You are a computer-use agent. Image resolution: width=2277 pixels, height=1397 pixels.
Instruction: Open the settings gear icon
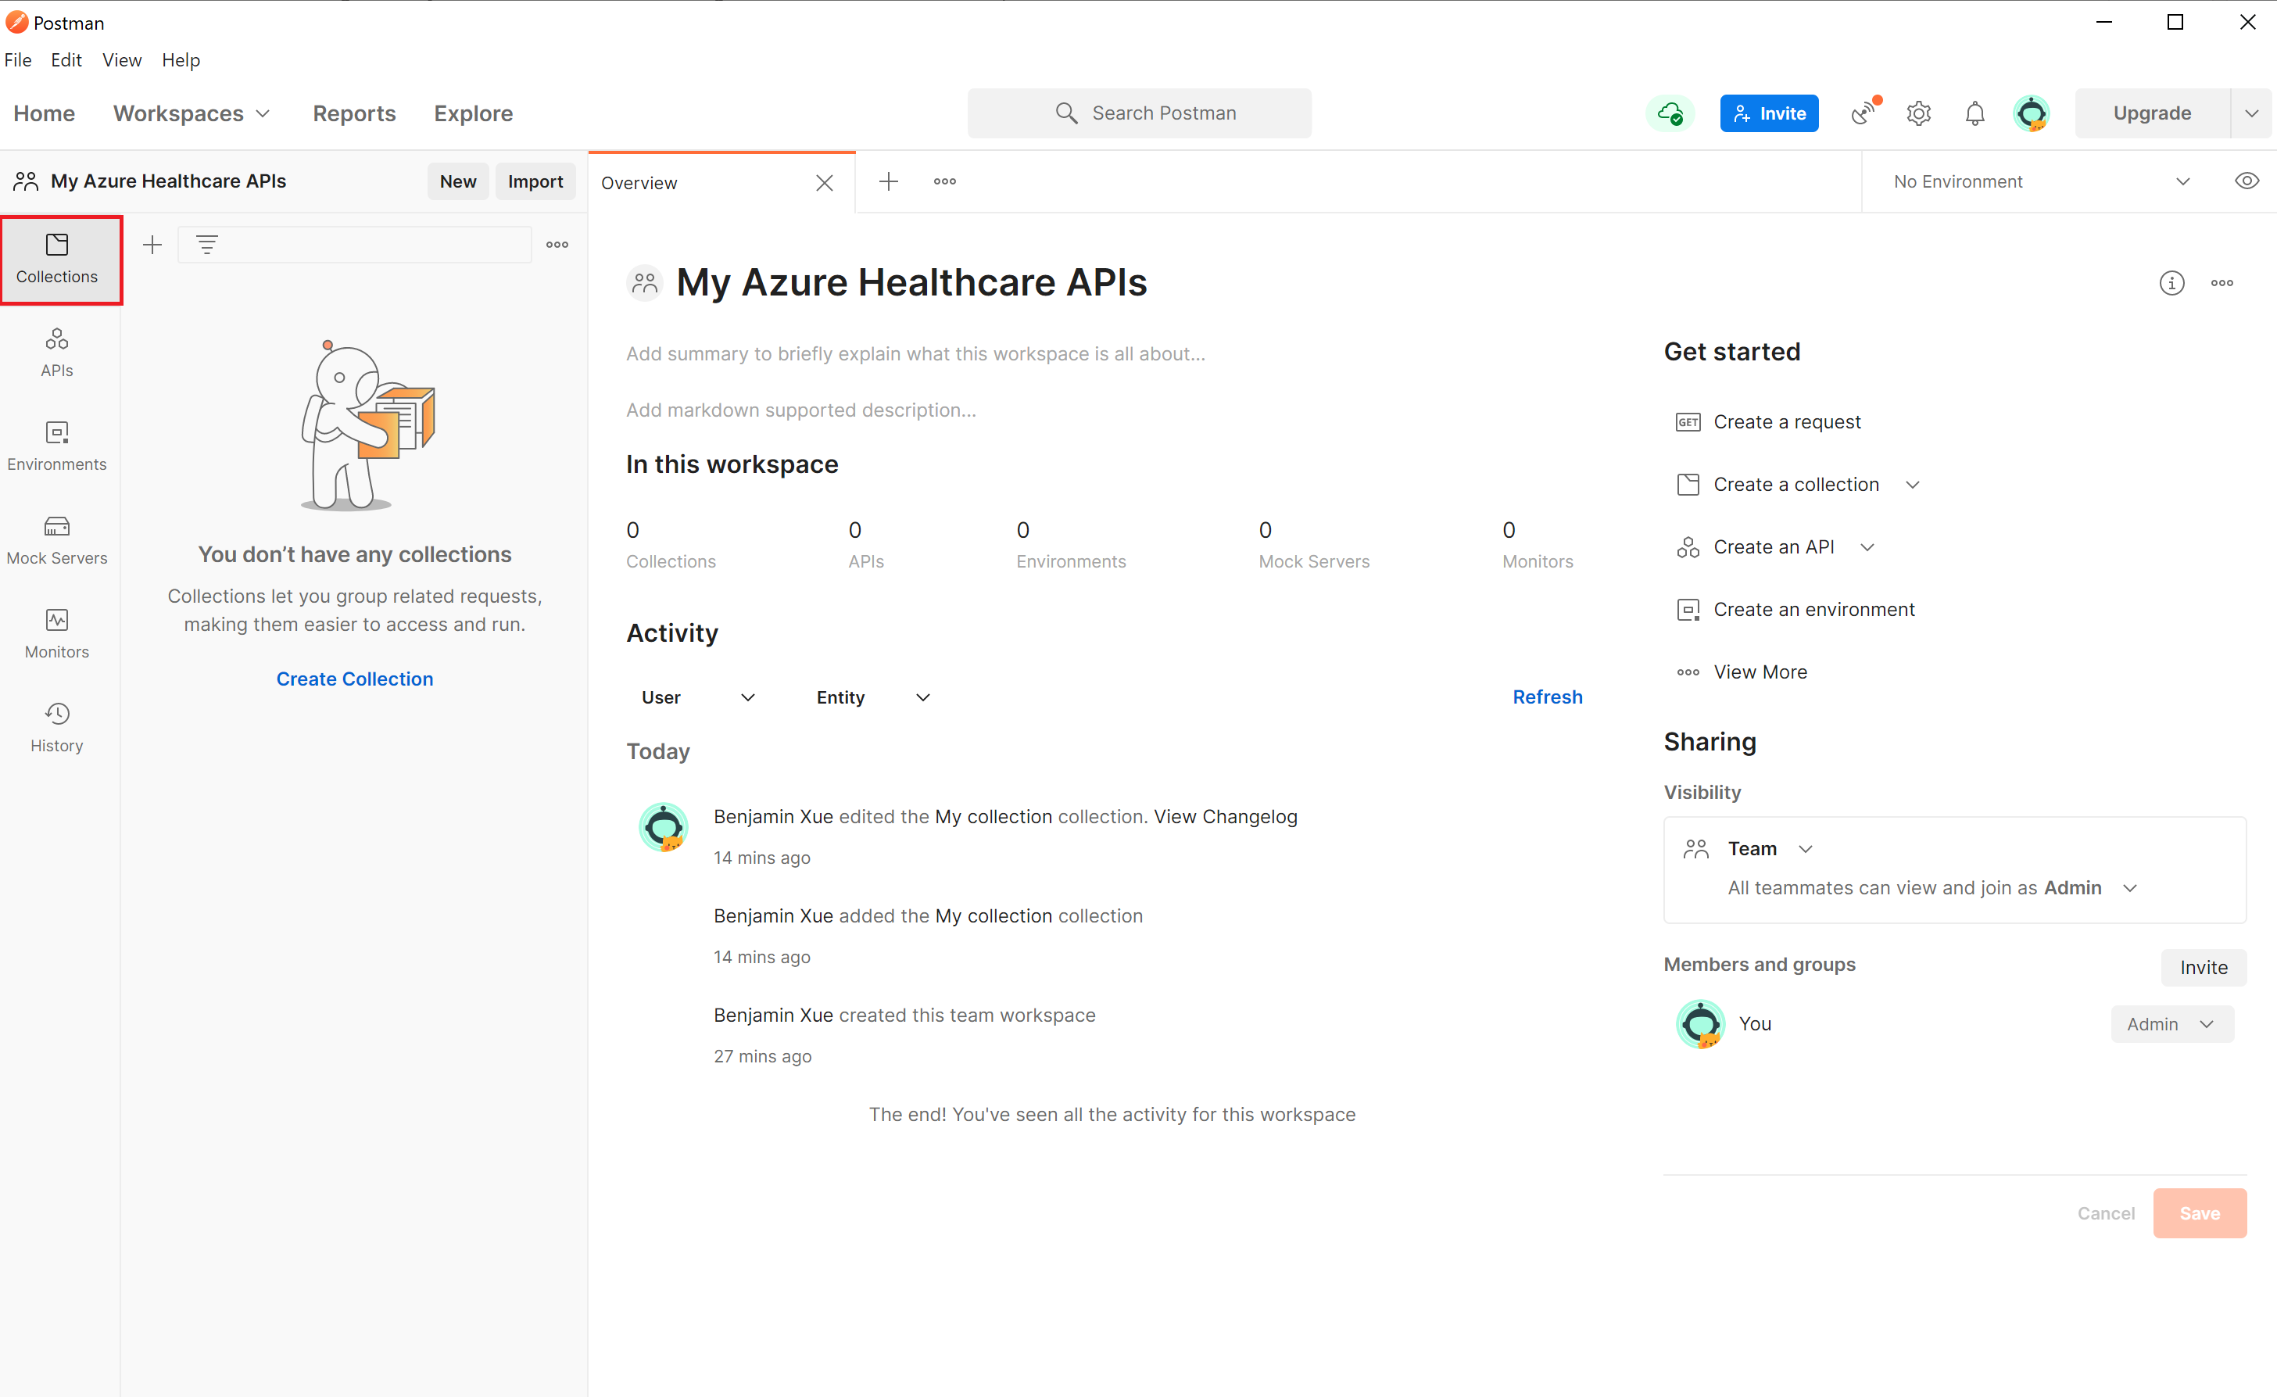pos(1918,113)
